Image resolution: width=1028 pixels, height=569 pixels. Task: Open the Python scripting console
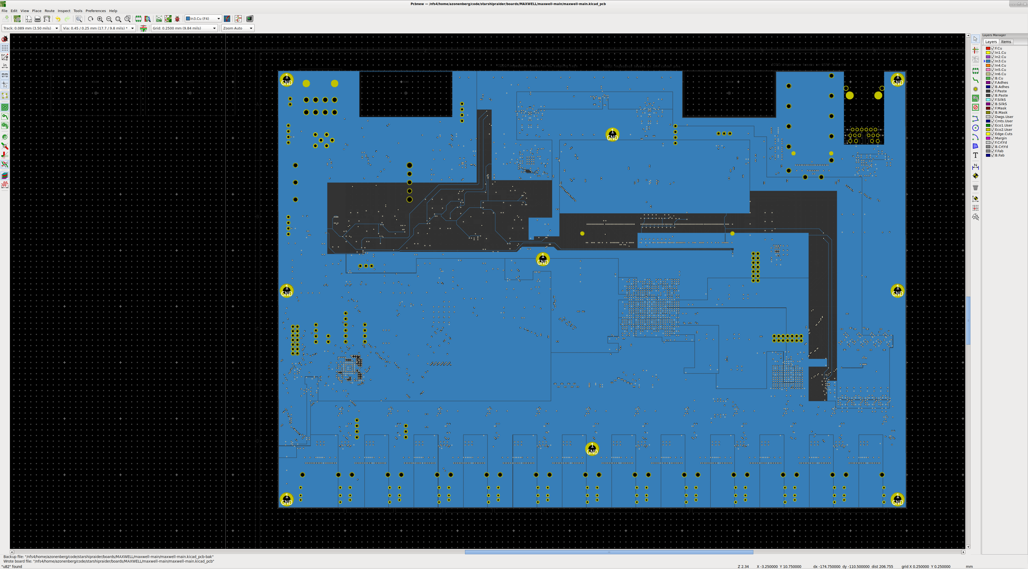pos(250,19)
